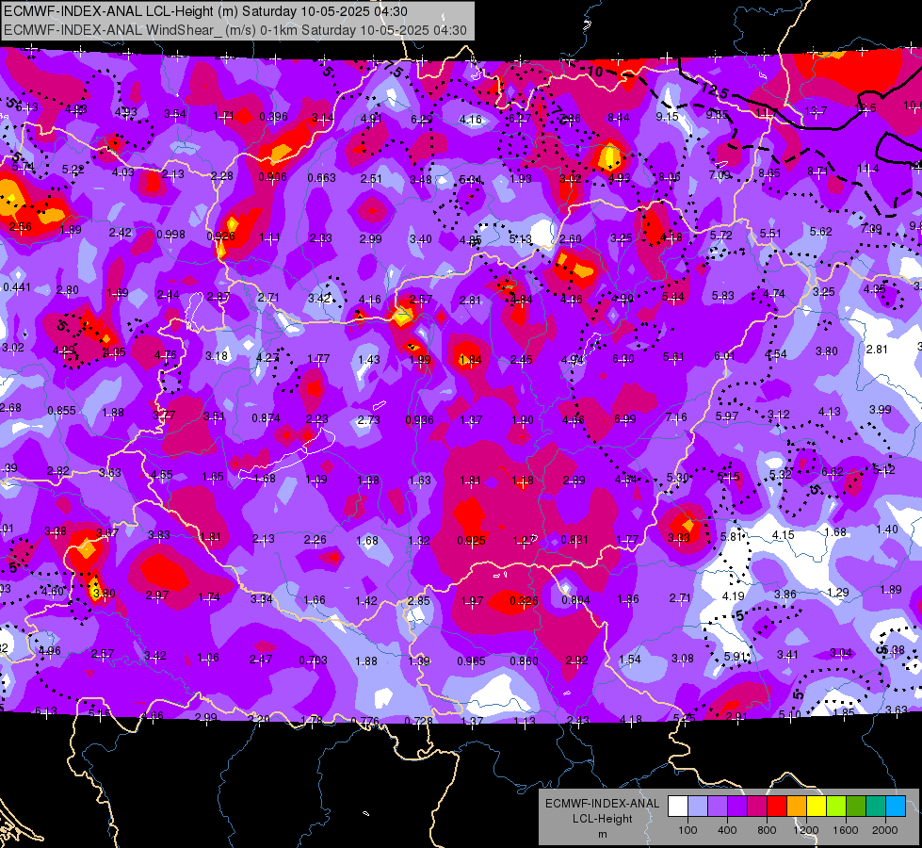Click the legend tick label 1600
This screenshot has height=848, width=922.
[846, 830]
